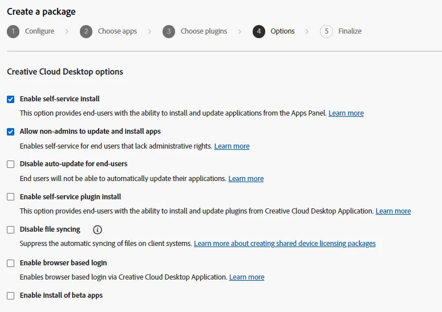
Task: Uncheck Enable self-service install checkbox
Action: pos(11,99)
